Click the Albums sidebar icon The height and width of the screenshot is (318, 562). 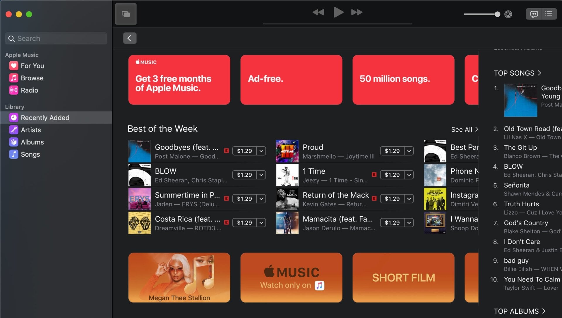tap(13, 142)
